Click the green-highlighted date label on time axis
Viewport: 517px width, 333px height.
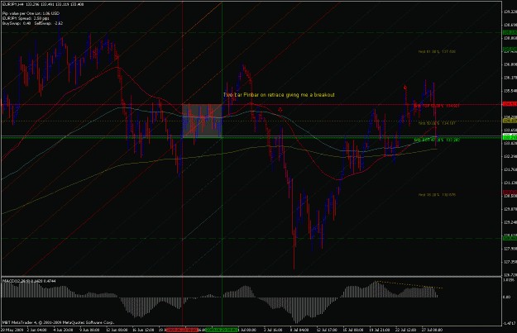pos(222,330)
